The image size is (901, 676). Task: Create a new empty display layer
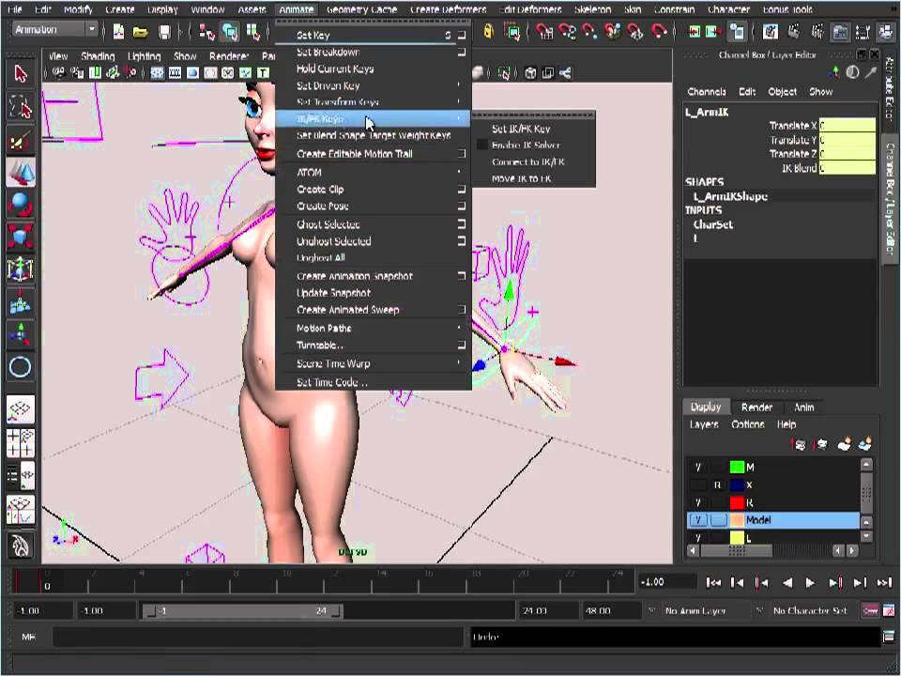point(844,444)
